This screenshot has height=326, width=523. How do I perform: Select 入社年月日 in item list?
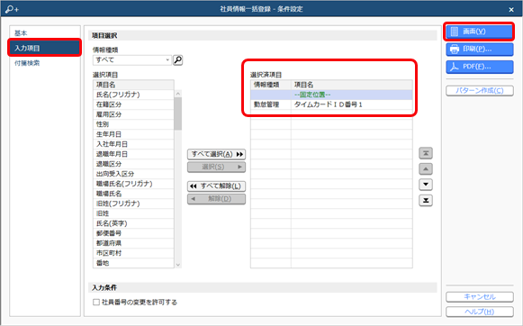pos(133,144)
